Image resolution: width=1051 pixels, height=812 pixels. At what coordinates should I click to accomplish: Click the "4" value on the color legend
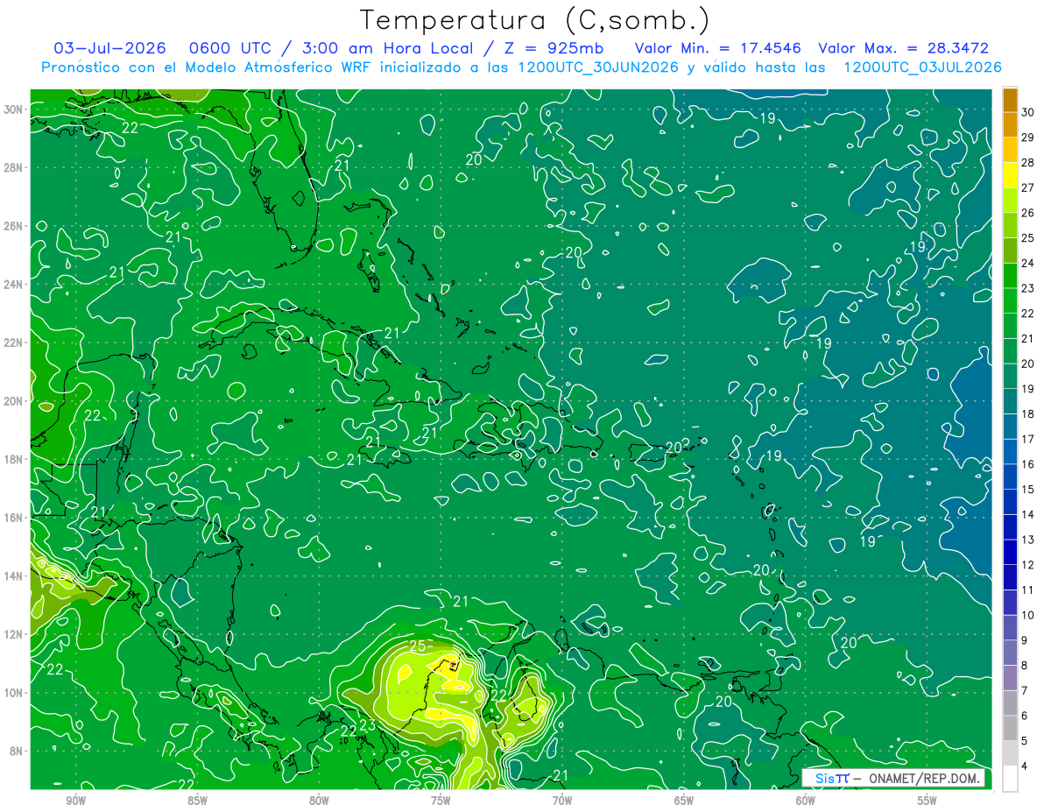coord(1026,766)
